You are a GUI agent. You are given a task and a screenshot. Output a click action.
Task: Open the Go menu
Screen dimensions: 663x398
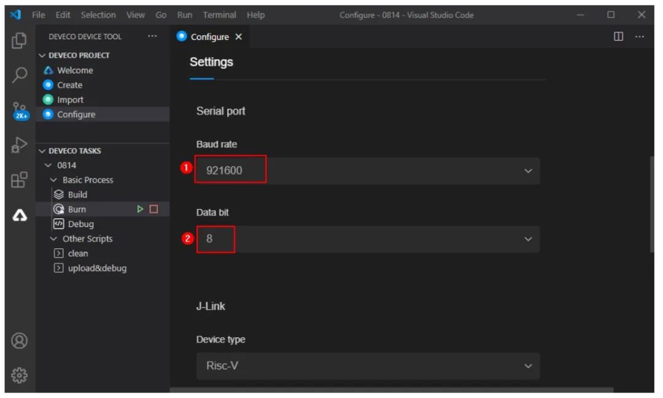tap(161, 15)
